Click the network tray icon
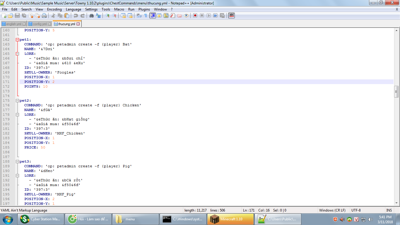400x225 pixels. coord(363,219)
